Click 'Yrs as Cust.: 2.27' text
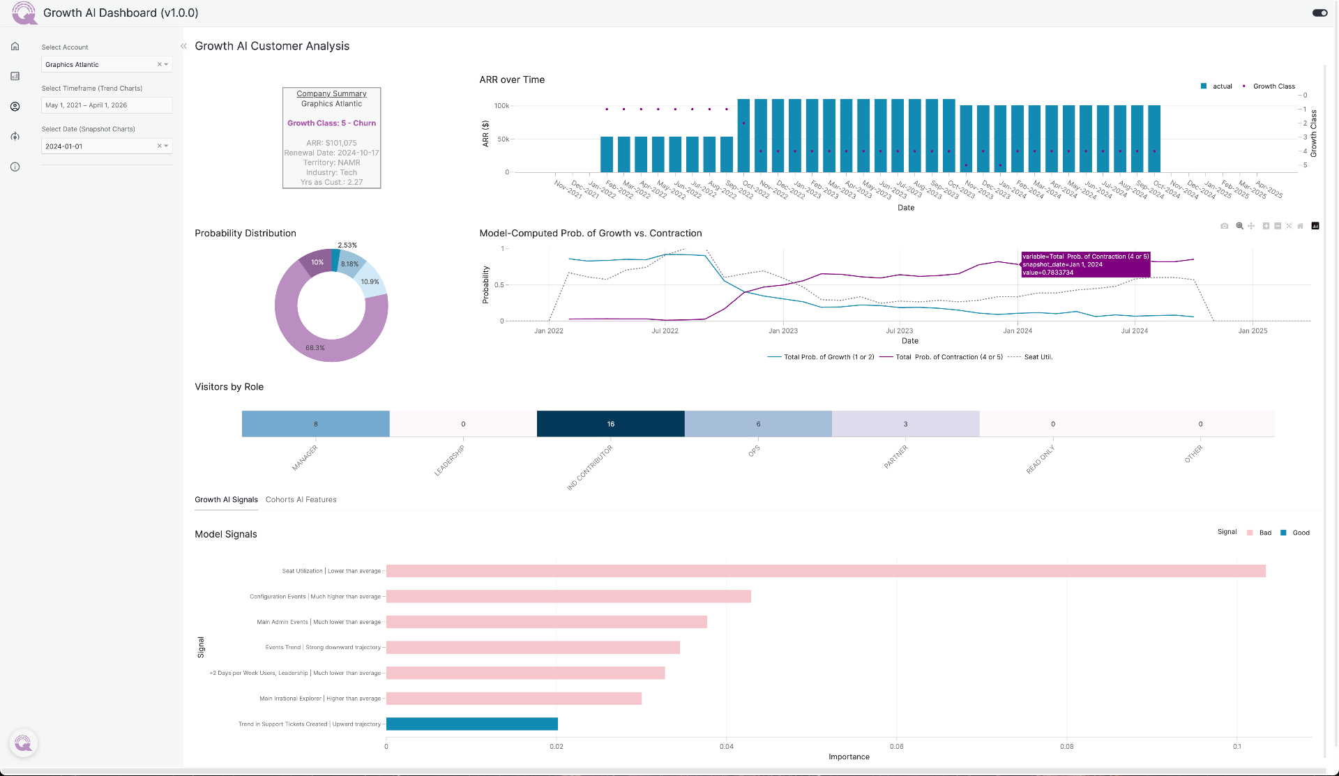Screen dimensions: 1339x776 click(331, 182)
